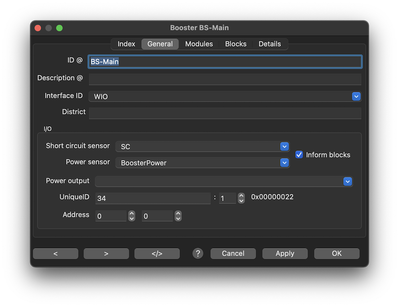Image resolution: width=399 pixels, height=307 pixels.
Task: Click the Cancel button
Action: 233,254
